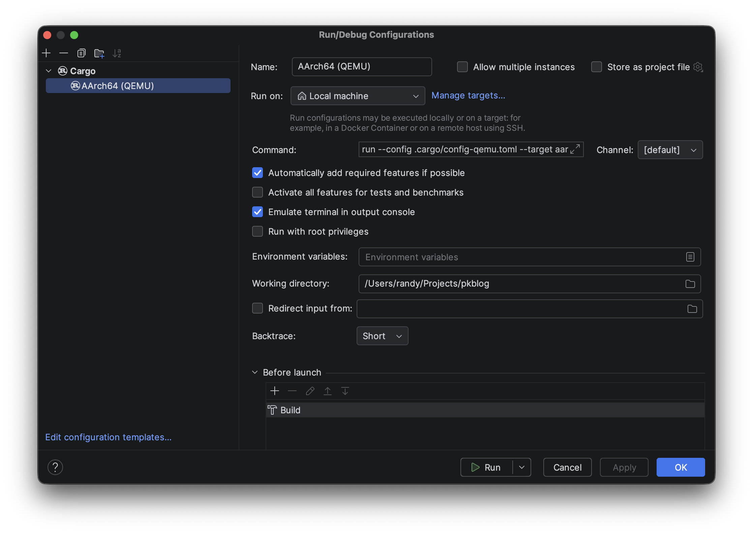Edit the Build task with pencil icon
Screen dimensions: 753x534
pos(310,391)
